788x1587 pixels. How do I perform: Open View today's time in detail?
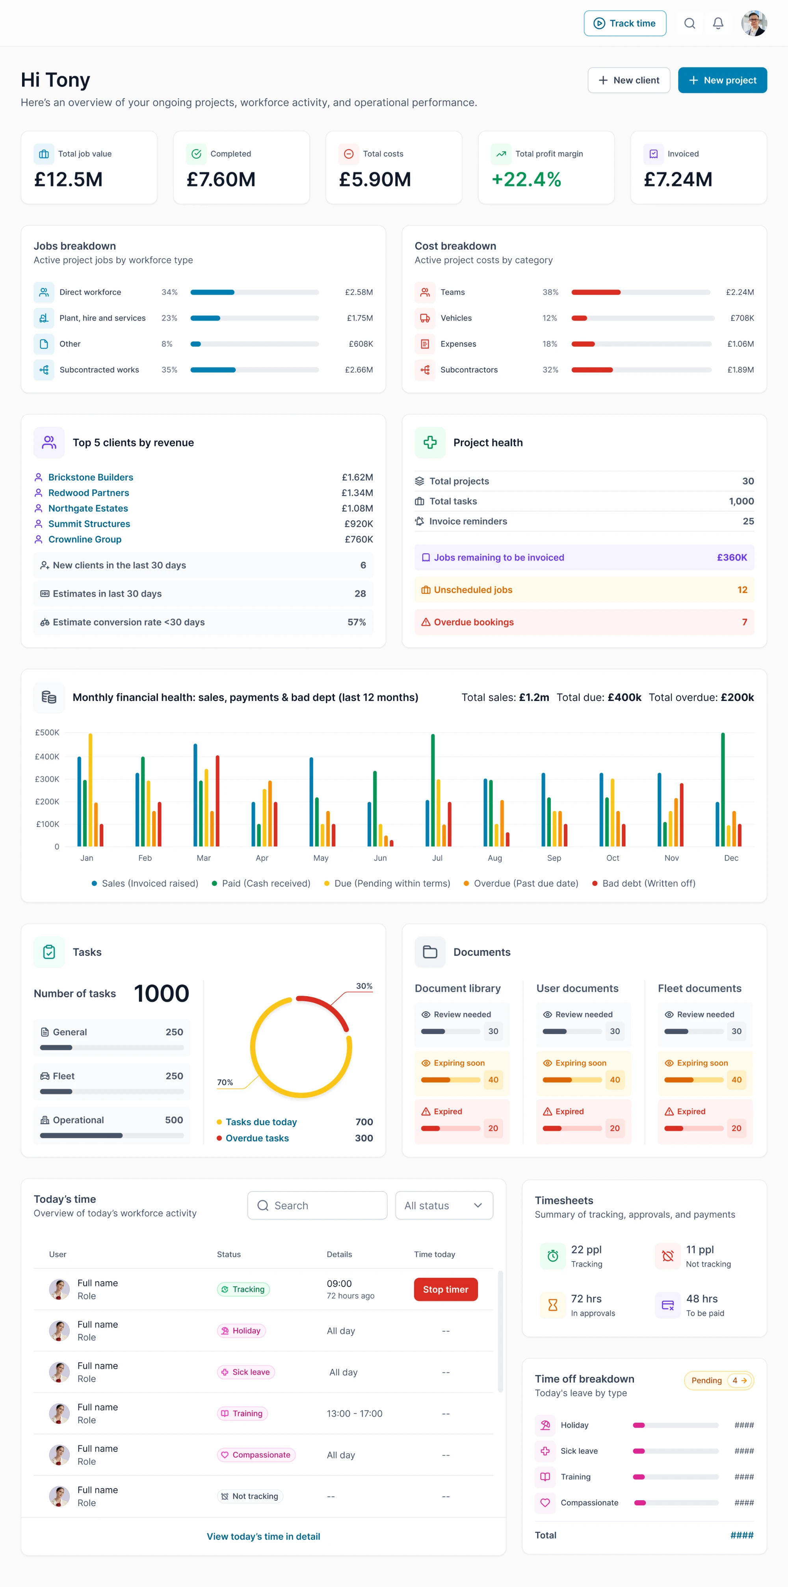point(264,1537)
